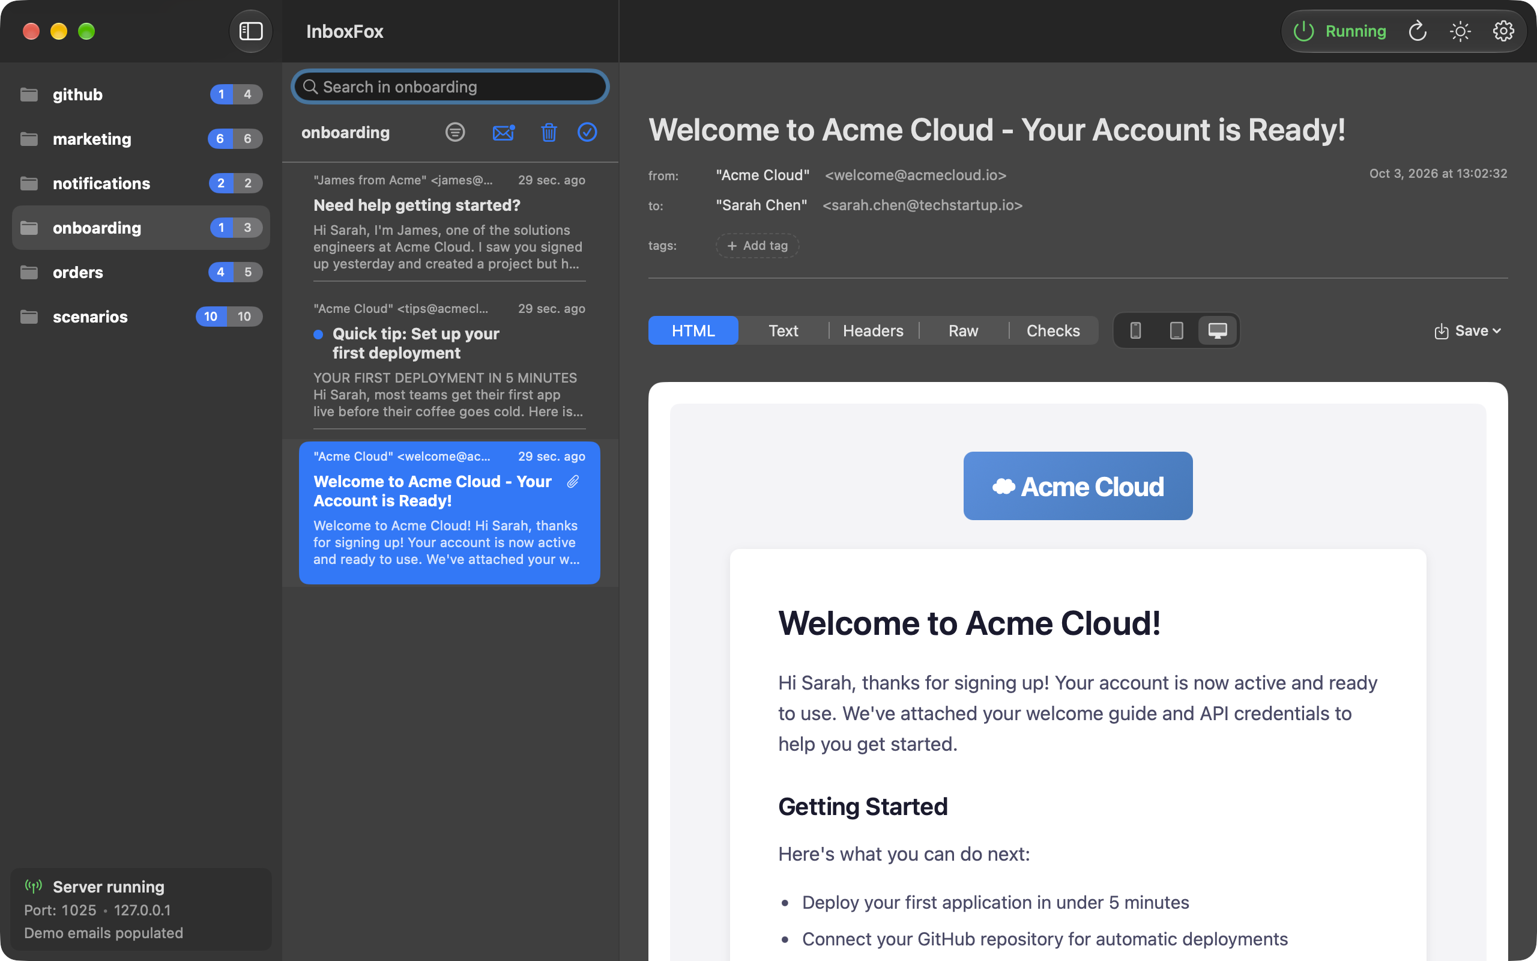This screenshot has height=961, width=1537.
Task: Click sender address welcome@acmecloud.io
Action: coord(915,175)
